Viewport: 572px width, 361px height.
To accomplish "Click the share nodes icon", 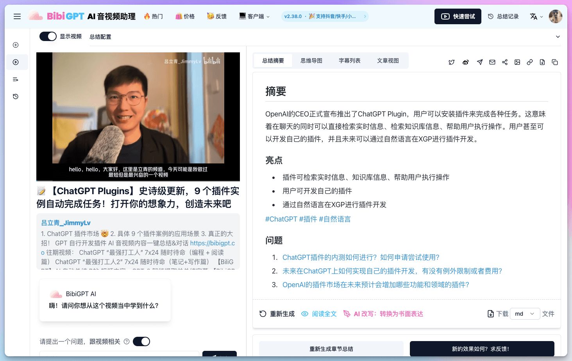I will [505, 62].
